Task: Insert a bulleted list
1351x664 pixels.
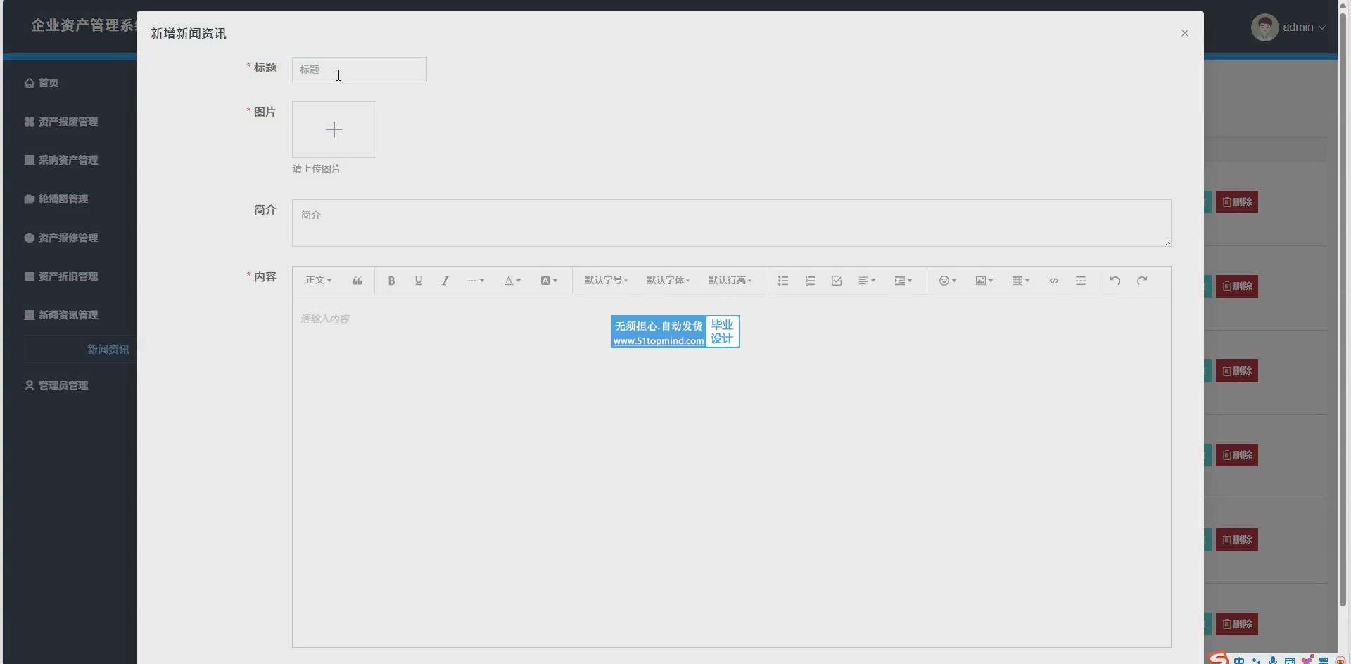Action: tap(782, 281)
